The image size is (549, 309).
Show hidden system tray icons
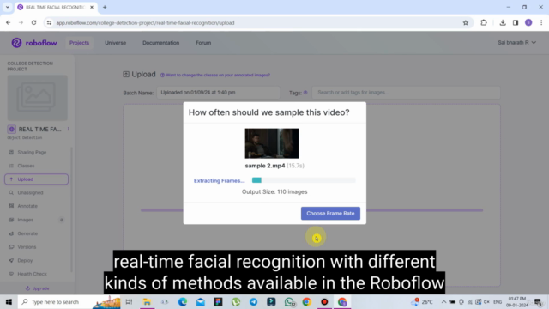click(443, 301)
